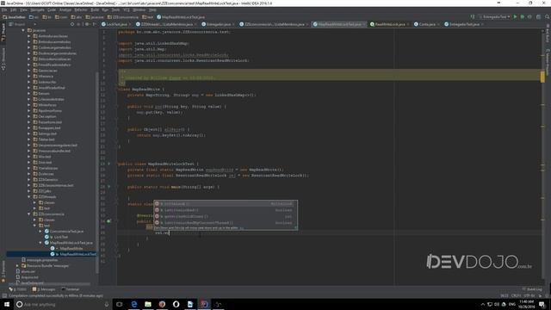Expand the ConcorrenciaTest.java node in the tree
Image resolution: width=551 pixels, height=310 pixels.
(x=40, y=232)
